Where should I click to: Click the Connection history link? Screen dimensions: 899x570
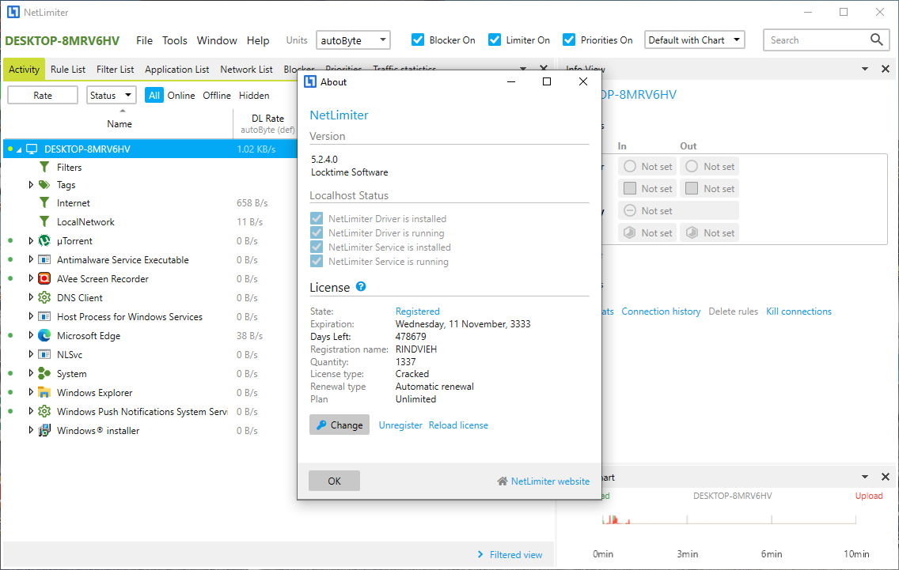click(x=661, y=311)
